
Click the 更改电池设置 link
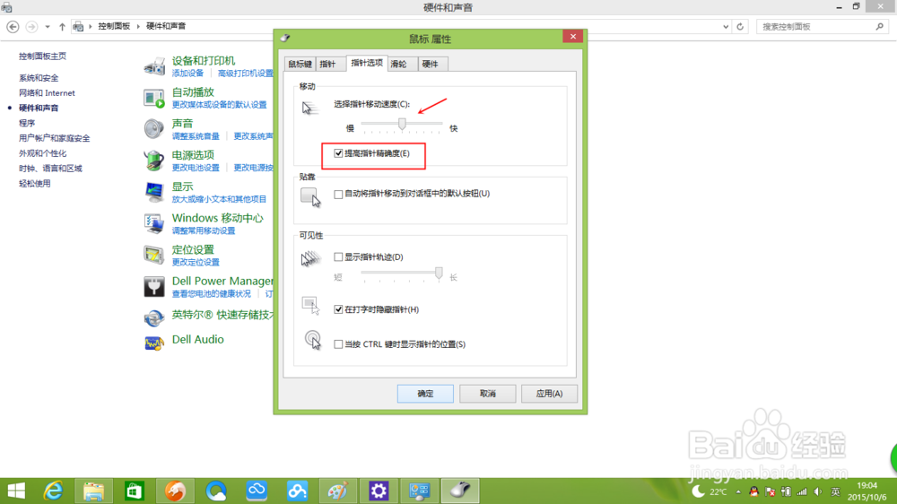tap(196, 168)
